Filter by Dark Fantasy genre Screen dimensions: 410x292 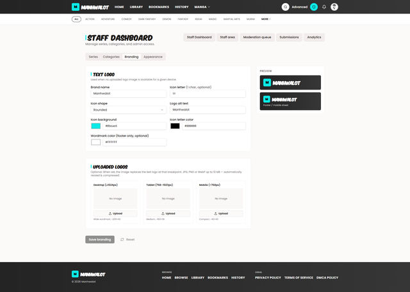[147, 19]
